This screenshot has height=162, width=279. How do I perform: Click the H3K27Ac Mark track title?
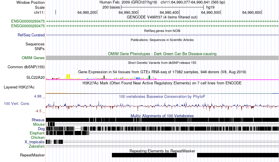pos(162,83)
